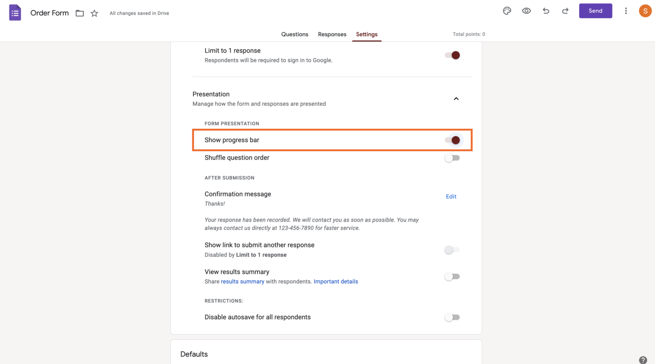Preview the form with the eye icon
655x364 pixels.
526,11
